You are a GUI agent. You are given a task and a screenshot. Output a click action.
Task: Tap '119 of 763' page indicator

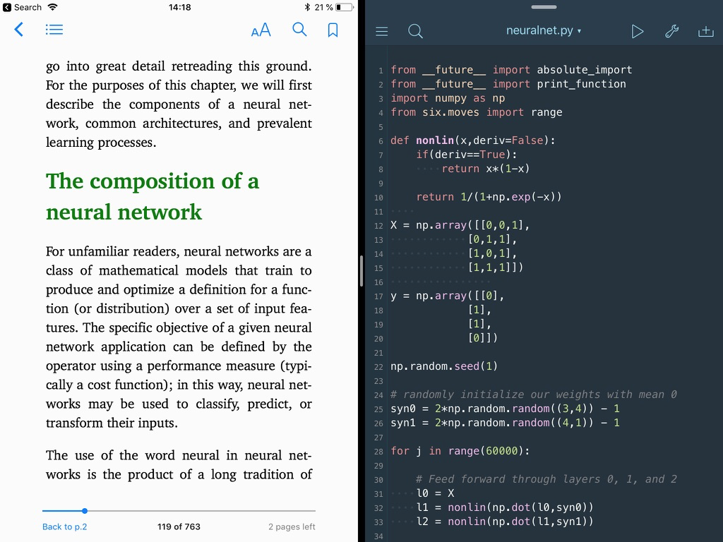pos(179,526)
